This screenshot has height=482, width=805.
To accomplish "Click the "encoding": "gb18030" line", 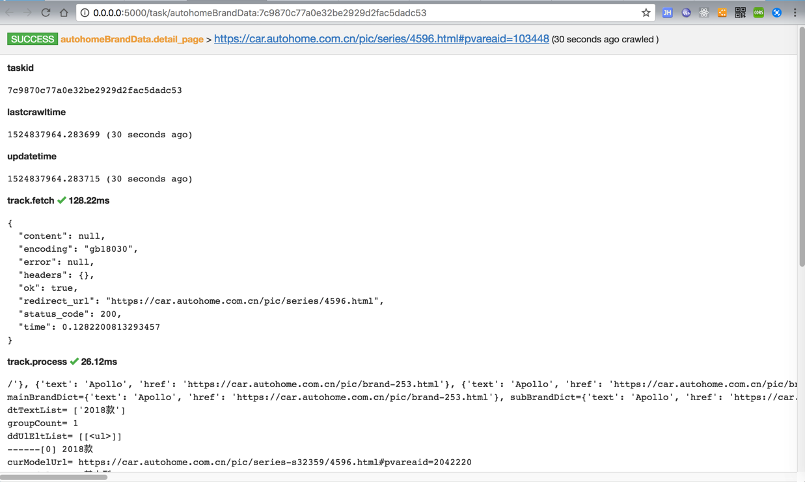I will (x=78, y=249).
